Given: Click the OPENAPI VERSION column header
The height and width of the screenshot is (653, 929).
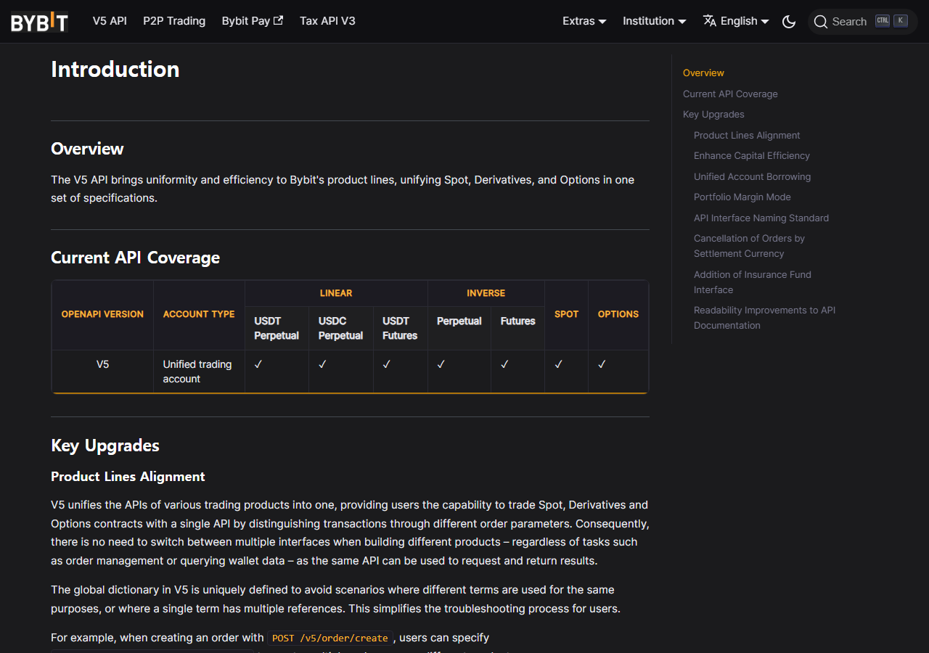Looking at the screenshot, I should (x=102, y=314).
